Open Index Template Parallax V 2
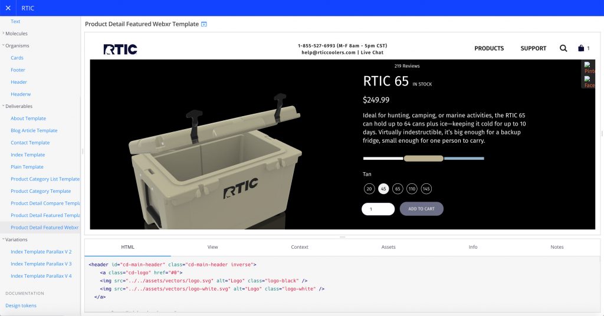The width and height of the screenshot is (604, 316). [41, 252]
